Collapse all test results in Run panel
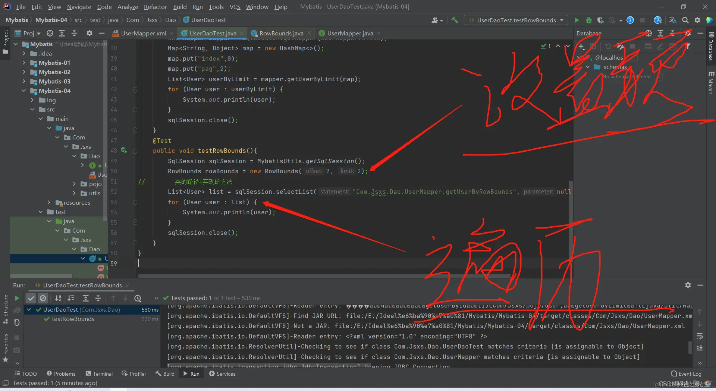716x391 pixels. (x=98, y=298)
